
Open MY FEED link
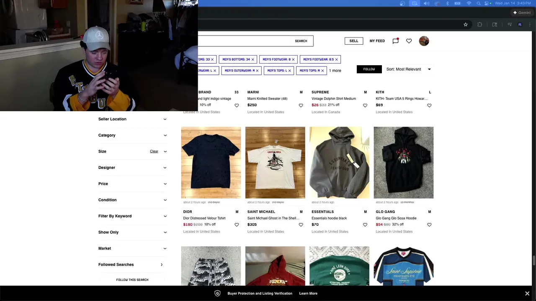pos(377,41)
